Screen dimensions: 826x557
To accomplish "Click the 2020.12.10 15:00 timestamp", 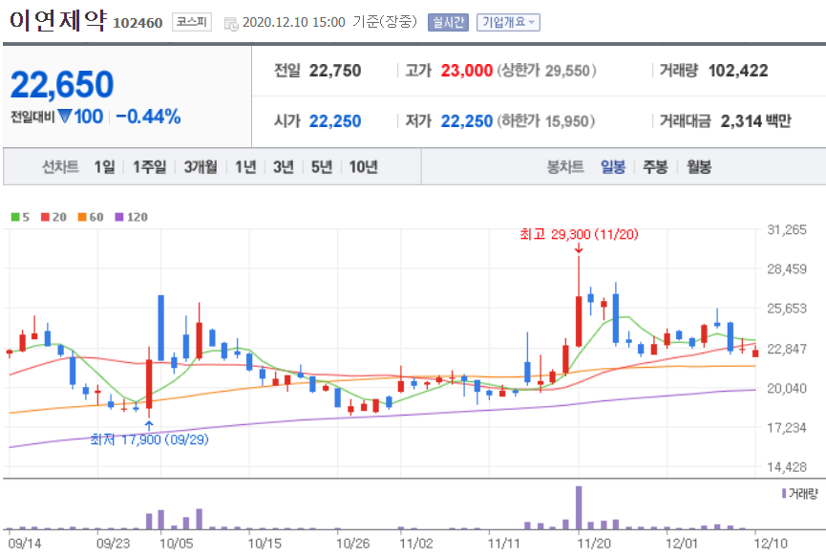I will [293, 22].
